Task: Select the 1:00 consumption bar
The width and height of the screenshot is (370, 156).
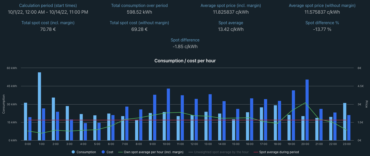Action: pos(39,106)
